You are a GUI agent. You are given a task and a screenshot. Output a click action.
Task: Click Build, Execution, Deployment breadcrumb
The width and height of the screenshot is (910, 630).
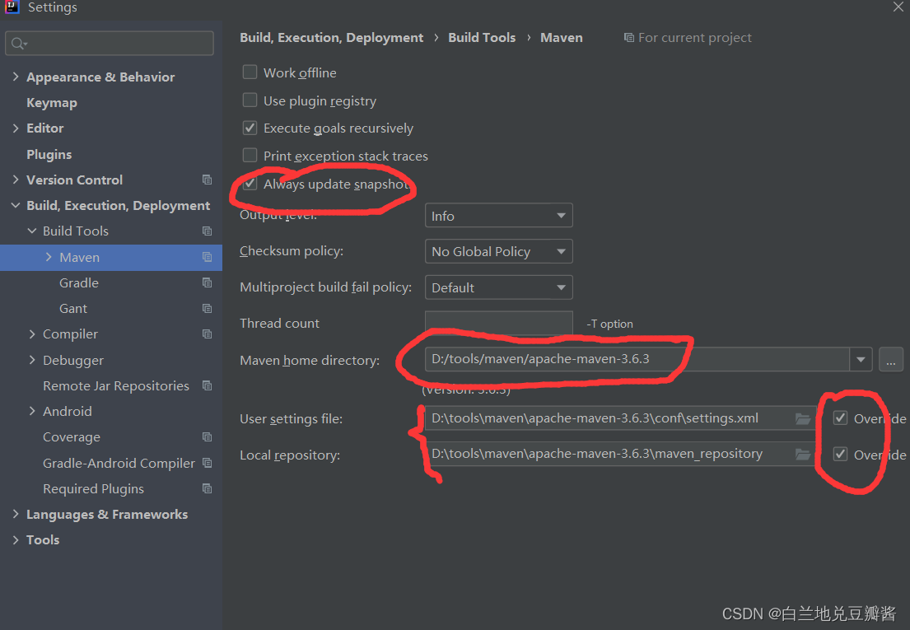pyautogui.click(x=331, y=38)
